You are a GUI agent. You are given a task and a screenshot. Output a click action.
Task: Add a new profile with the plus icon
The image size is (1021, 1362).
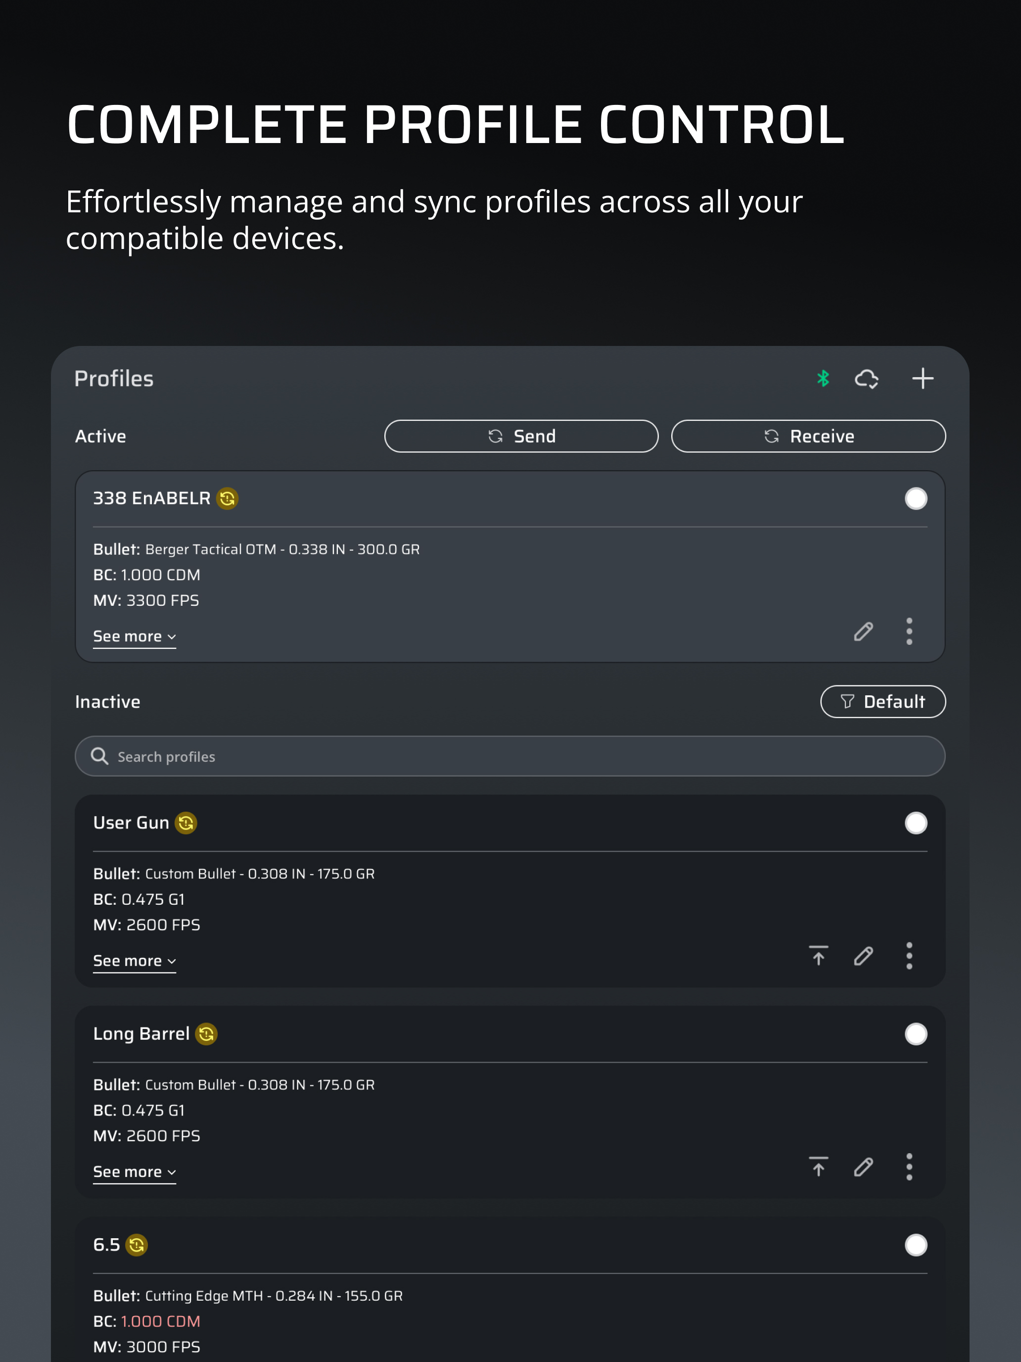click(923, 378)
